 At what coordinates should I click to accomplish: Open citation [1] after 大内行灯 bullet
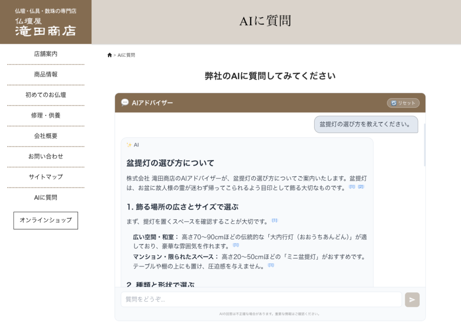[x=236, y=245]
